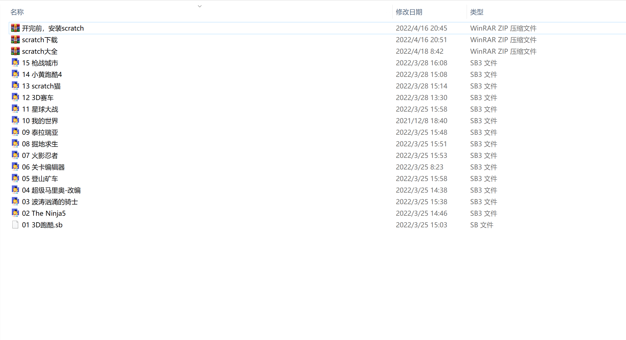Screen dimensions: 626x340
Task: Select the SB3 icon of 07 火影忍者
Action: 15,155
